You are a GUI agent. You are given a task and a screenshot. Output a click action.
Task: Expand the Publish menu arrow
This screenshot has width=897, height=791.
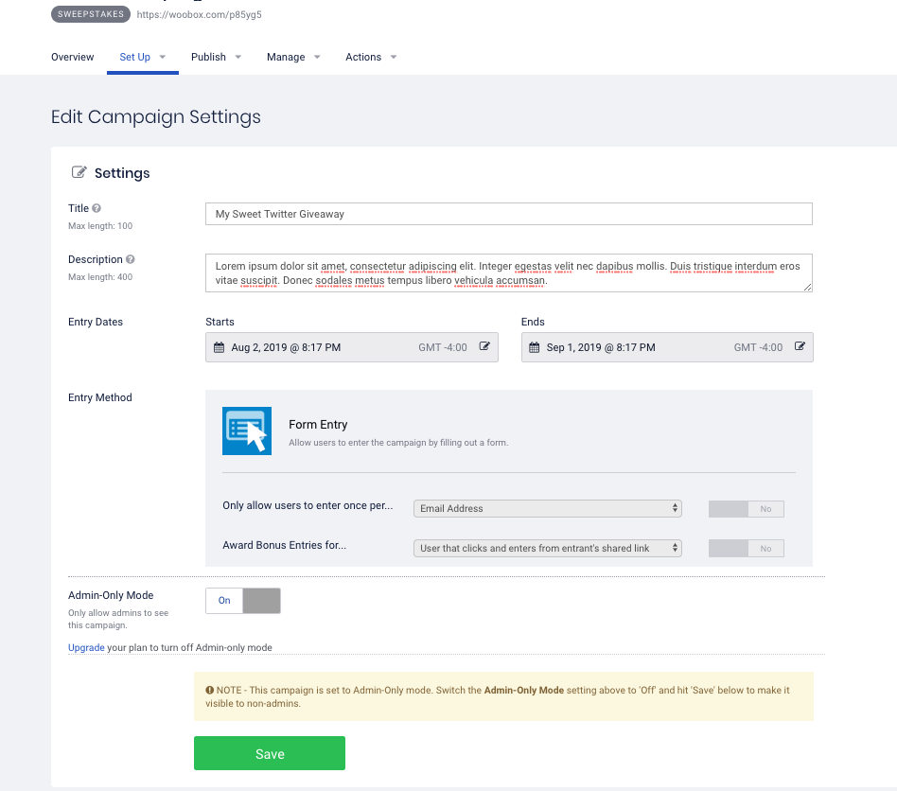tap(238, 57)
